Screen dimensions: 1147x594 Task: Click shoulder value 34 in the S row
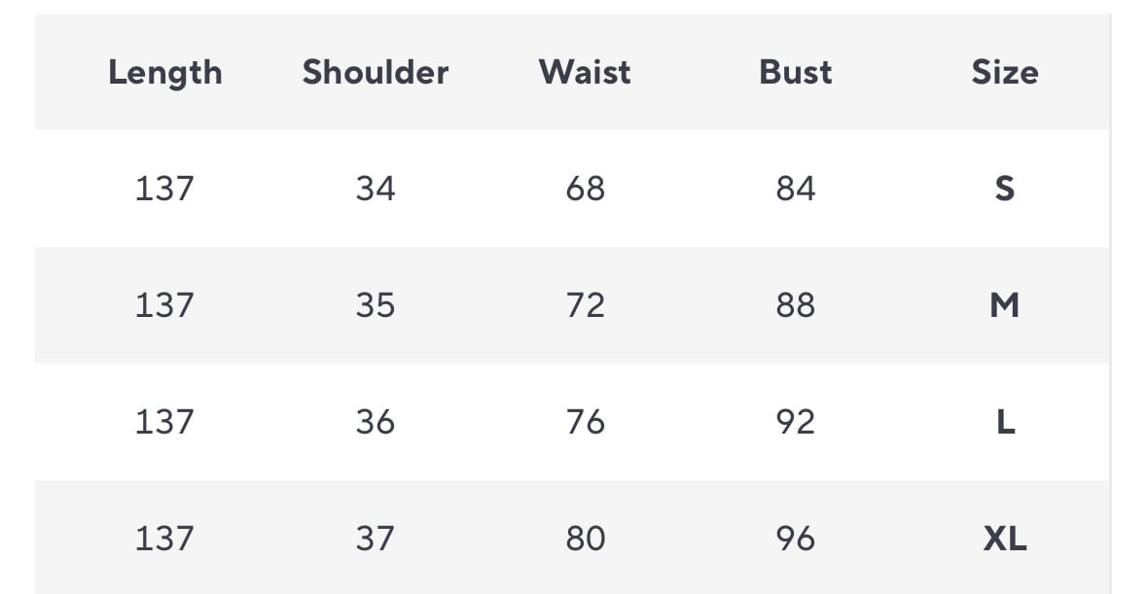376,189
